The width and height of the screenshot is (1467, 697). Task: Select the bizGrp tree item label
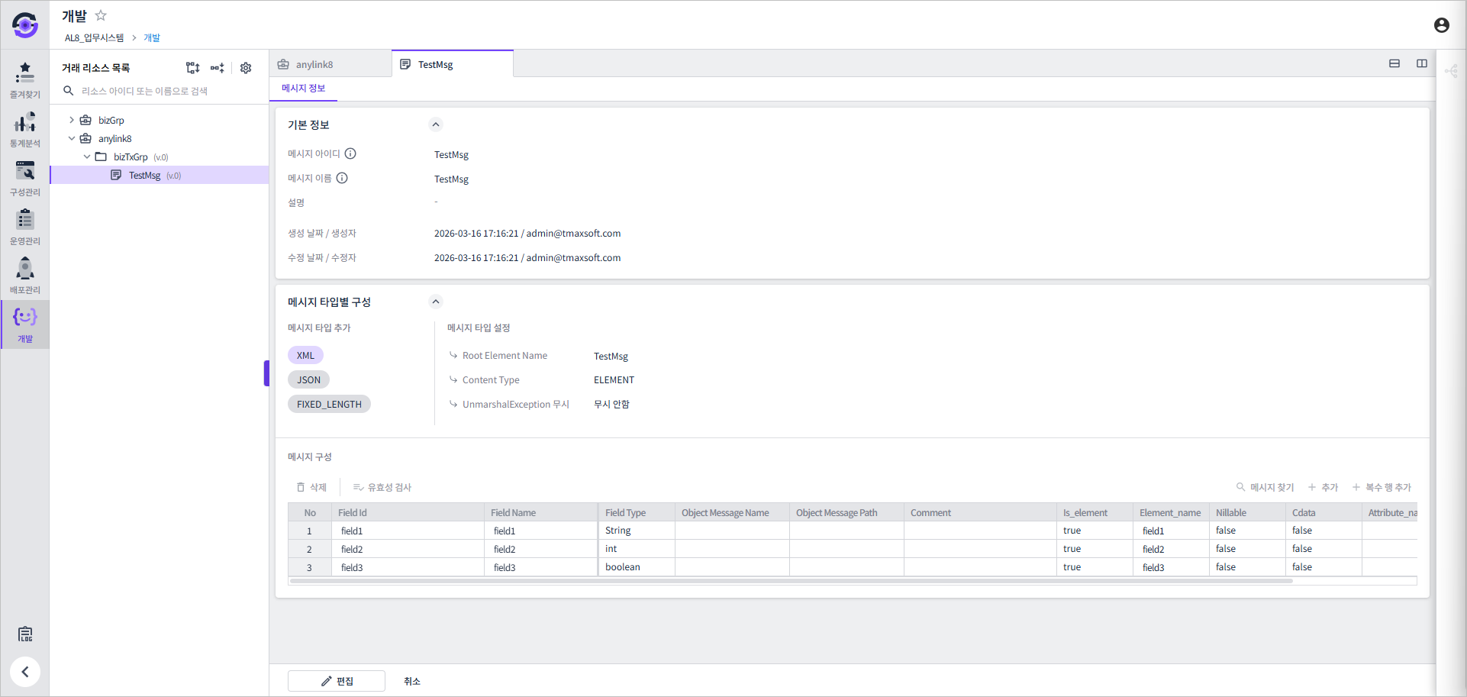click(111, 120)
